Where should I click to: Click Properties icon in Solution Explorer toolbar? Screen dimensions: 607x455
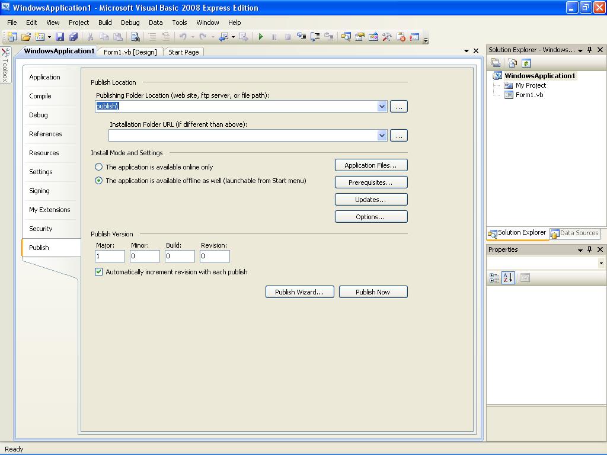496,63
